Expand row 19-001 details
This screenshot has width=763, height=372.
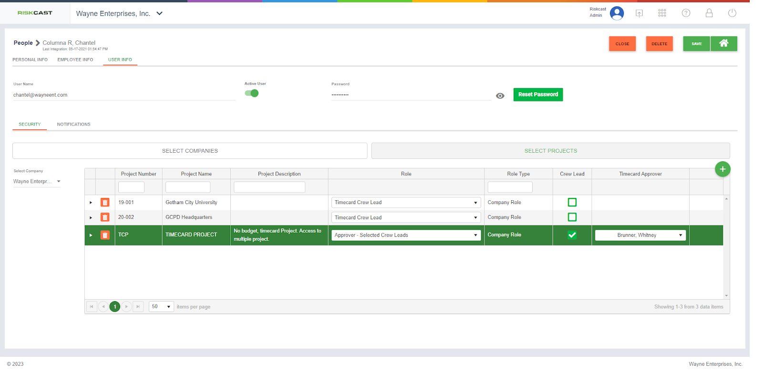[x=91, y=203]
